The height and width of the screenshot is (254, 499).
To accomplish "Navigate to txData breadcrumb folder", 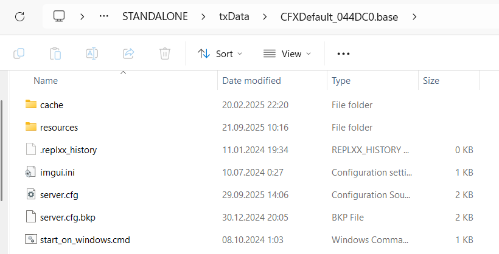I will coord(234,16).
